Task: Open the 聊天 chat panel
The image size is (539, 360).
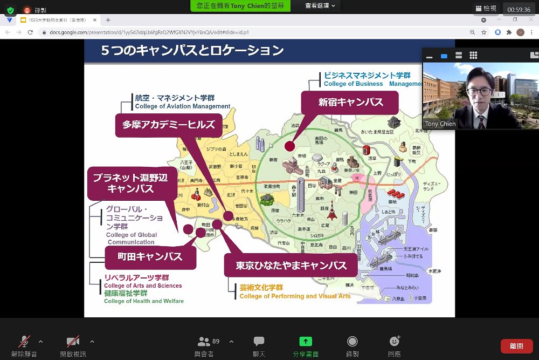Action: click(x=259, y=346)
